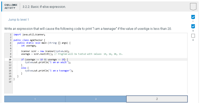203x103 pixels.
Task: Select the checked level 1 indicator
Action: [193, 17]
